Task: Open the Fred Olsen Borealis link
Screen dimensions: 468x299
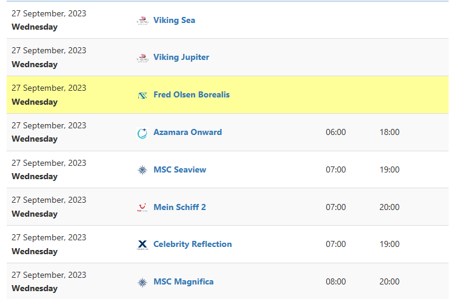Action: tap(192, 95)
